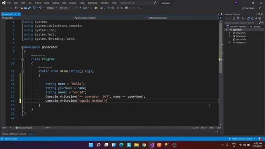Switch to Output tab

coord(31,134)
